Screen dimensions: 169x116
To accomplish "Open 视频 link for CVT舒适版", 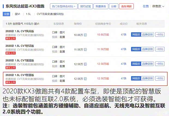I will point(55,51).
